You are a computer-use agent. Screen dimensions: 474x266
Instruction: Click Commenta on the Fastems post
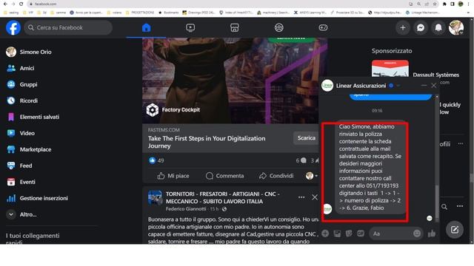[224, 176]
